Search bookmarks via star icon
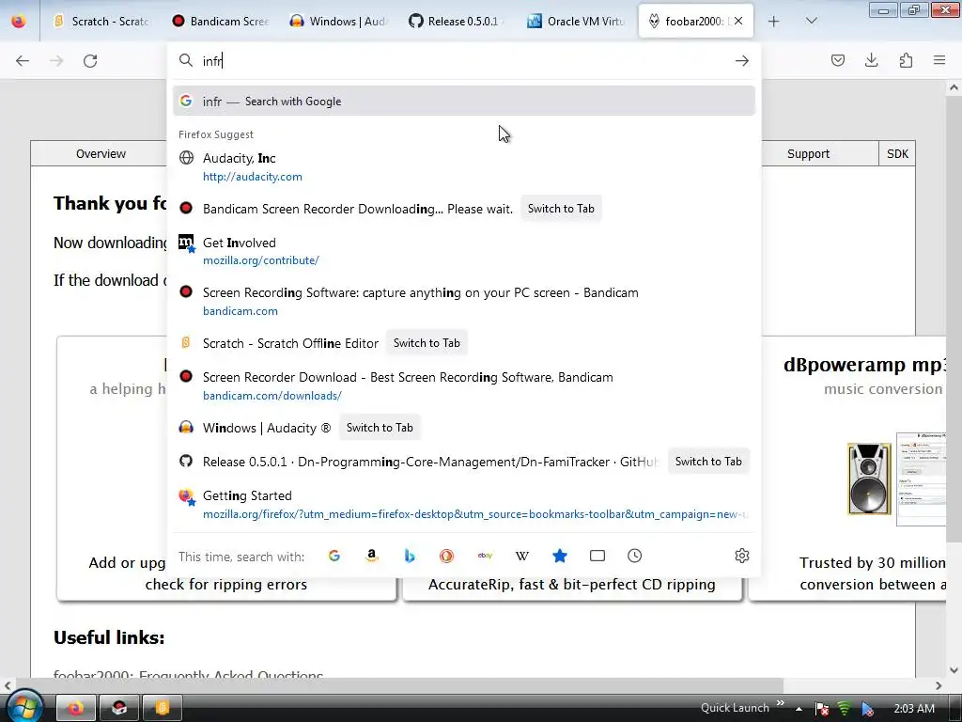 pos(560,556)
